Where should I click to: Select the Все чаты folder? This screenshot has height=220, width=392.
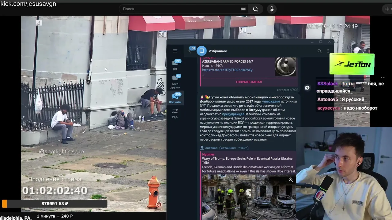point(175,98)
